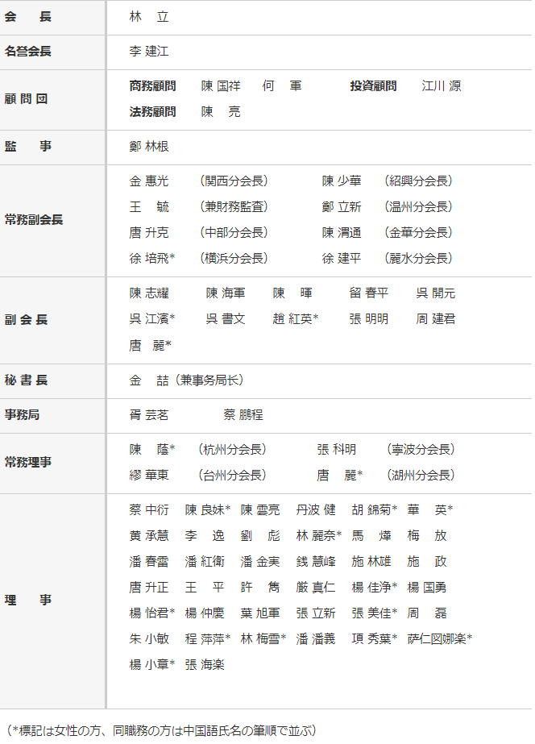Click the name 李 建江
Image resolution: width=535 pixels, height=744 pixels.
click(x=149, y=52)
